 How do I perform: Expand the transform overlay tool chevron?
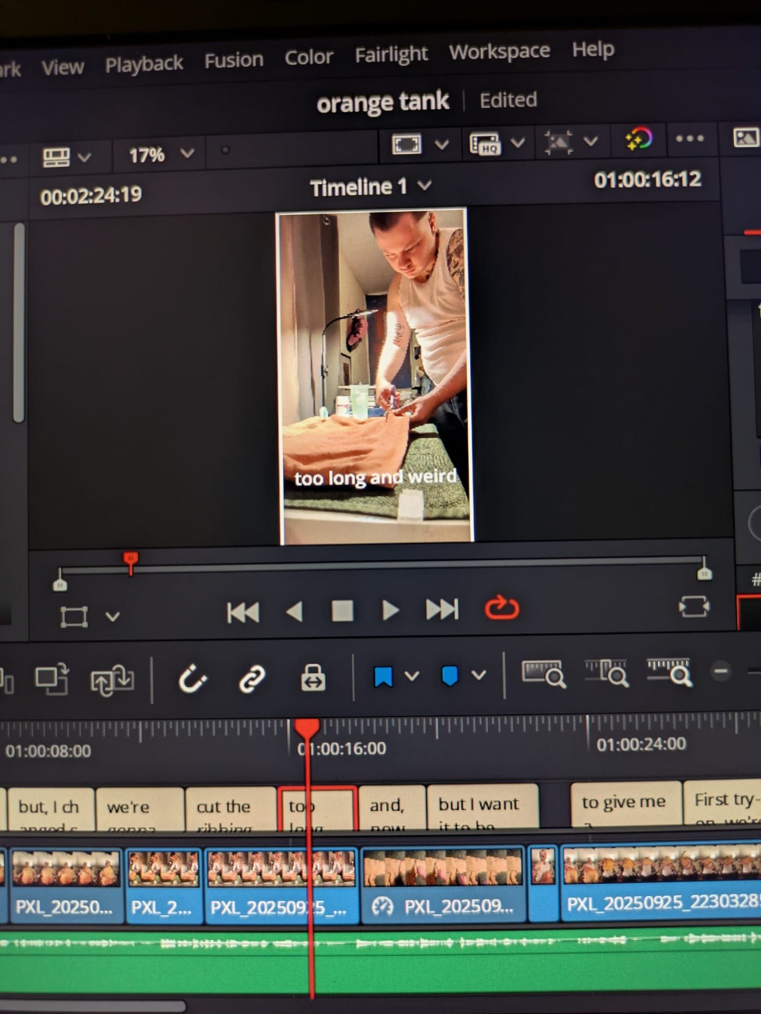coord(113,617)
